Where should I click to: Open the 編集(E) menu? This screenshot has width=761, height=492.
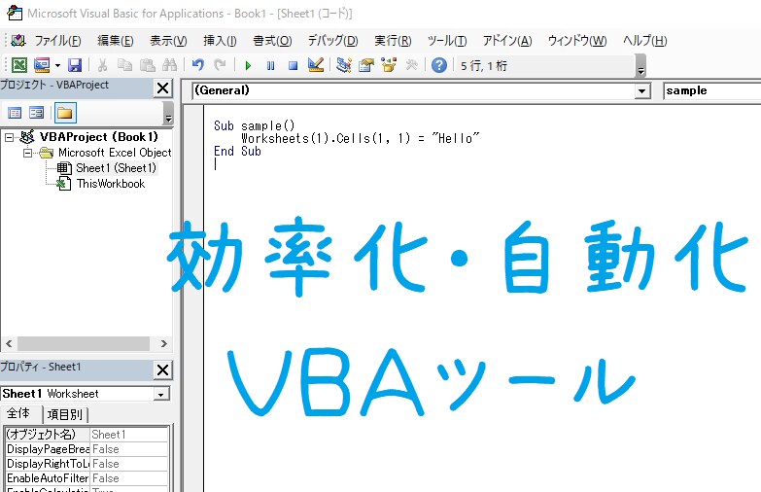pyautogui.click(x=115, y=40)
